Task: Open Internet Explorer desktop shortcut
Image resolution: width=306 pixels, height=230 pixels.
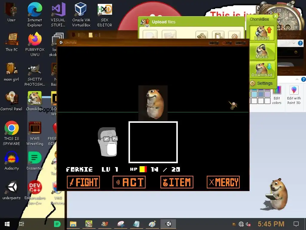Action: pos(35,15)
